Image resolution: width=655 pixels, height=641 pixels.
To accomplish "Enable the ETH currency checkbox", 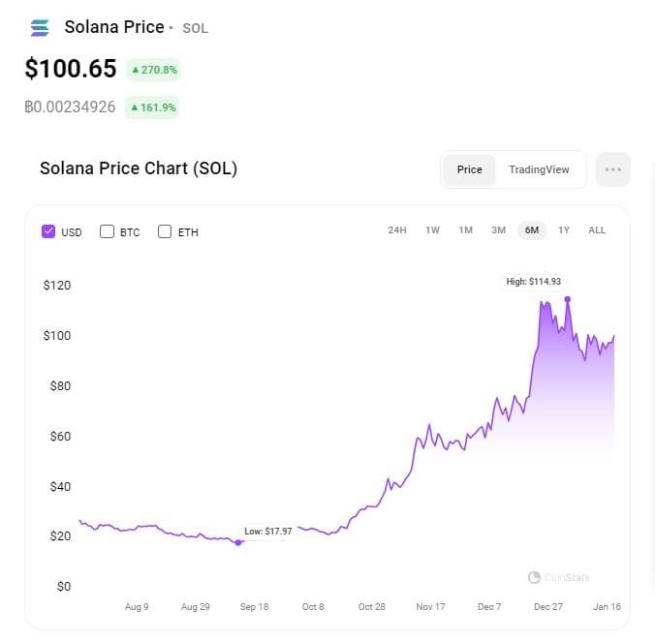I will tap(165, 231).
